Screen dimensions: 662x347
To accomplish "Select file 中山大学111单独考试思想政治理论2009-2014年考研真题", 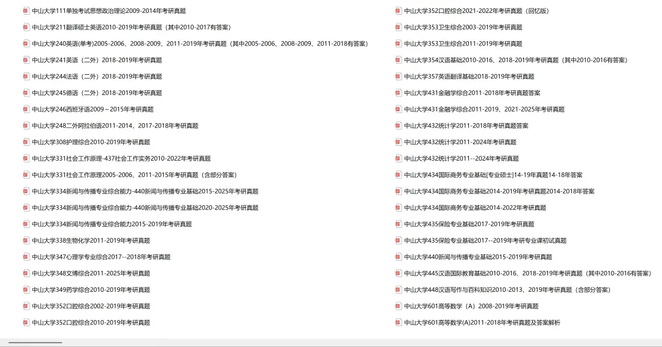I will (109, 11).
